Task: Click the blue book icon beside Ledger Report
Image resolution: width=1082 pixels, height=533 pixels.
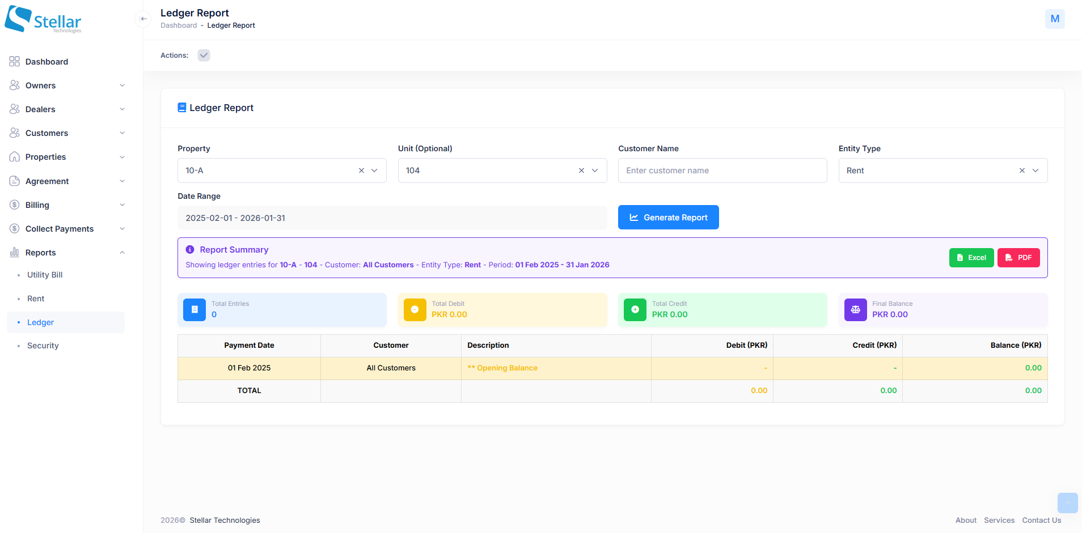Action: pyautogui.click(x=181, y=107)
